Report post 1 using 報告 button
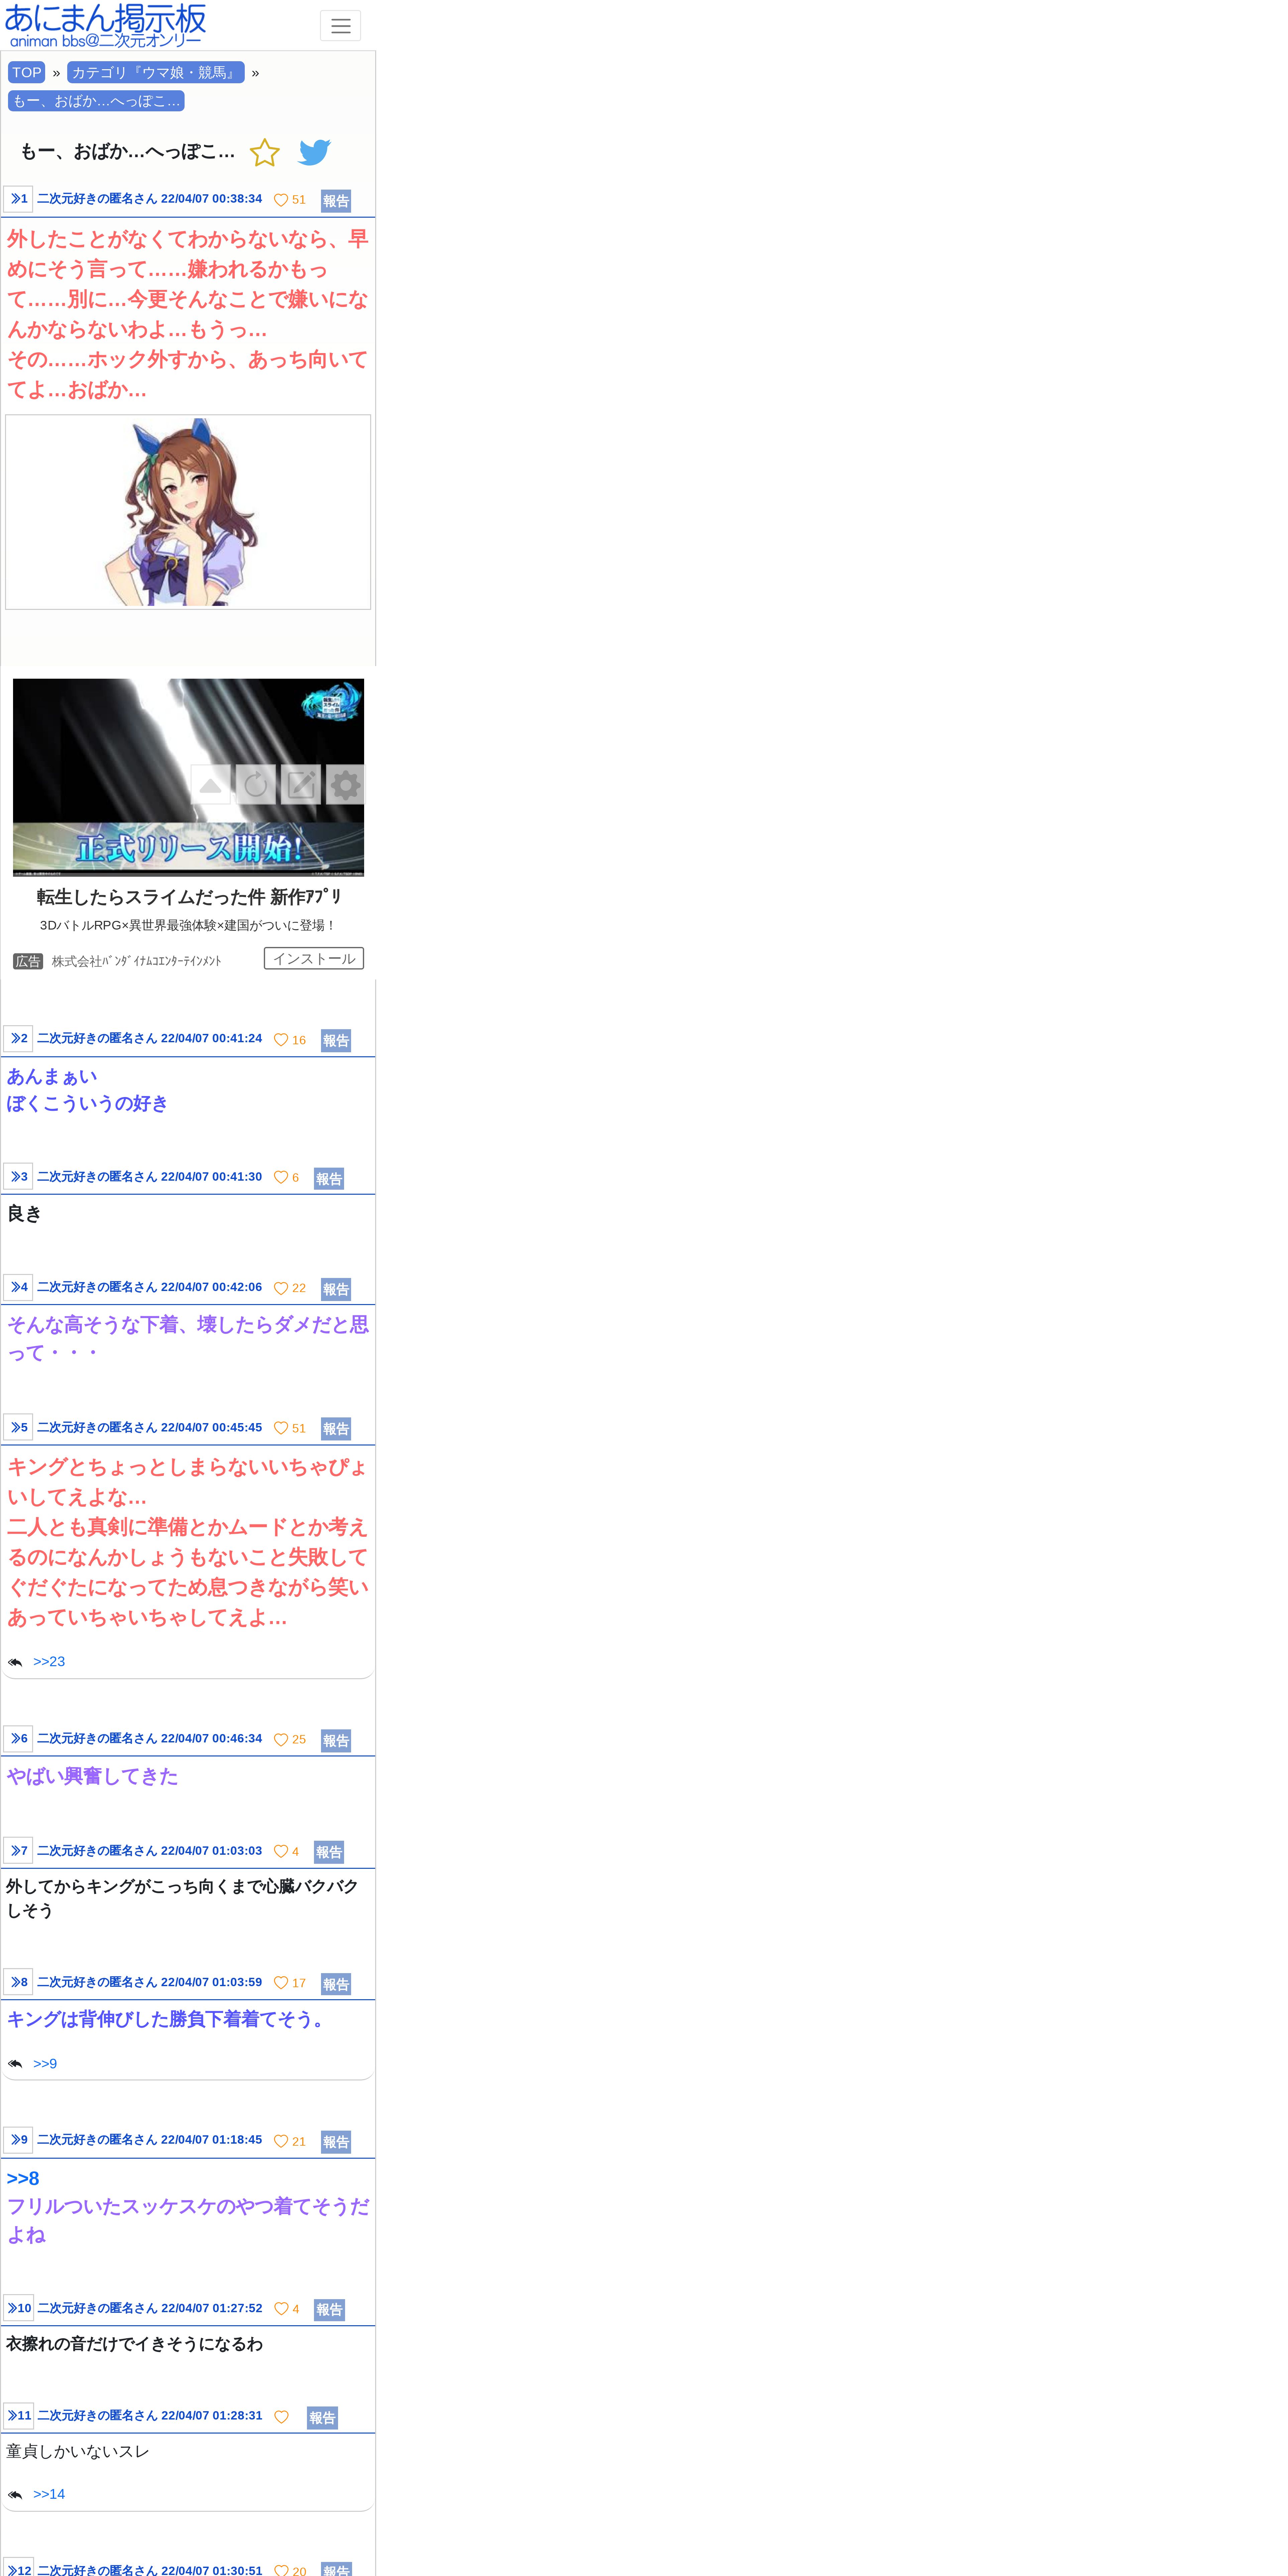 [x=336, y=201]
